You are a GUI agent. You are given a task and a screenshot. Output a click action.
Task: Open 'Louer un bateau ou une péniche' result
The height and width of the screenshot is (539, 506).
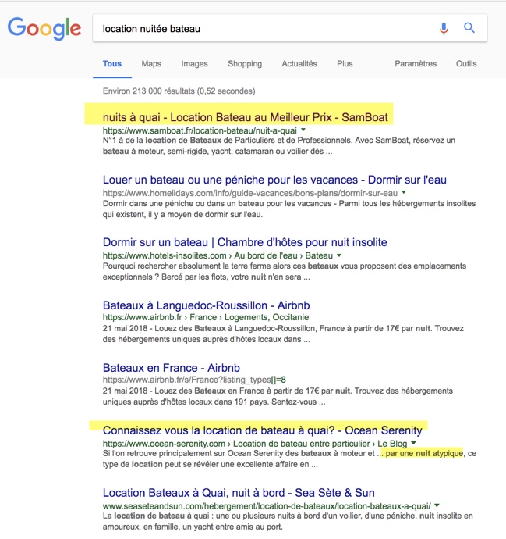point(274,180)
